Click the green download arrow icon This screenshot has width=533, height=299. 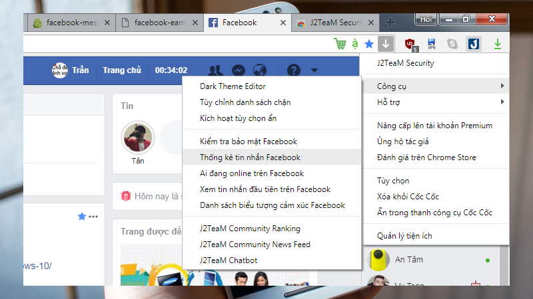click(497, 45)
